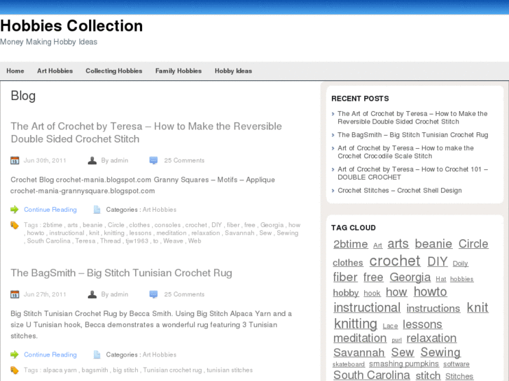This screenshot has width=509, height=381.
Task: Go to Collecting Hobbies in navigation bar
Action: pyautogui.click(x=113, y=71)
